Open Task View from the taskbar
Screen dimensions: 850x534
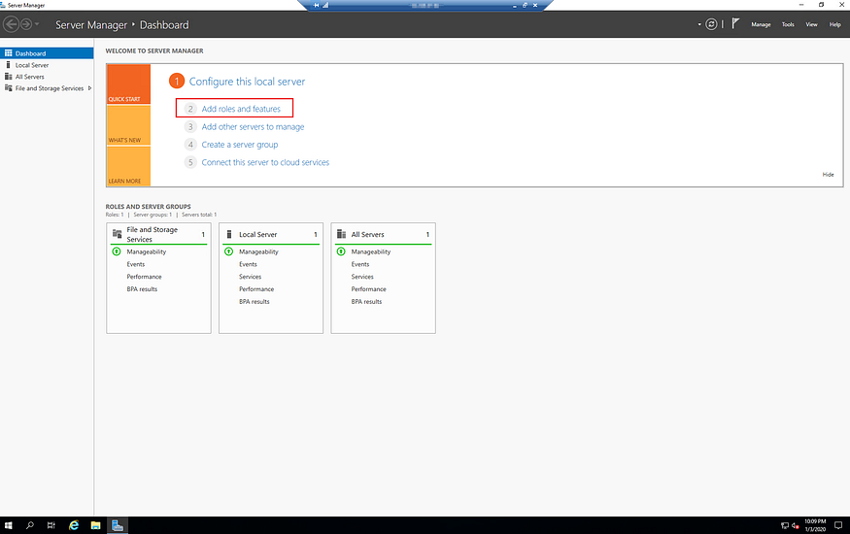[x=51, y=525]
